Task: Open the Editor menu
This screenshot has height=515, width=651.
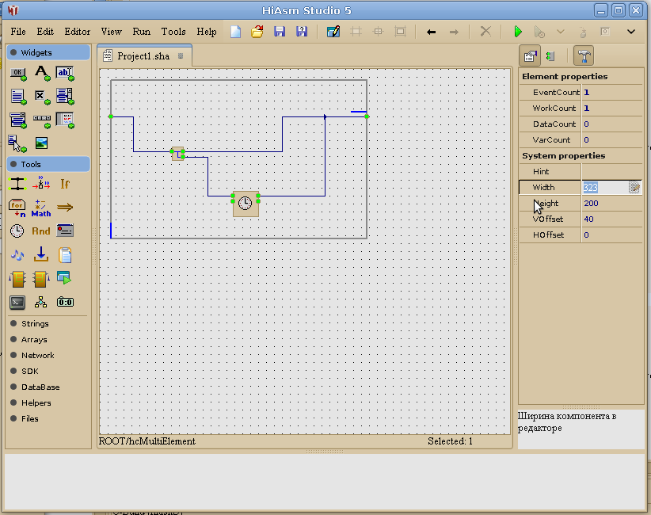Action: coord(78,32)
